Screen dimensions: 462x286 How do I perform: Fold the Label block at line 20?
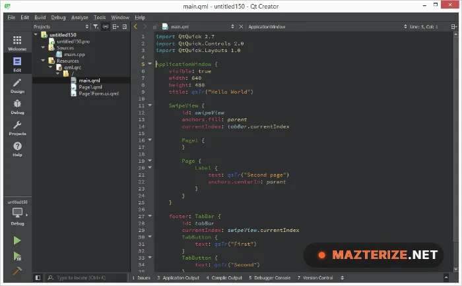tap(150, 167)
